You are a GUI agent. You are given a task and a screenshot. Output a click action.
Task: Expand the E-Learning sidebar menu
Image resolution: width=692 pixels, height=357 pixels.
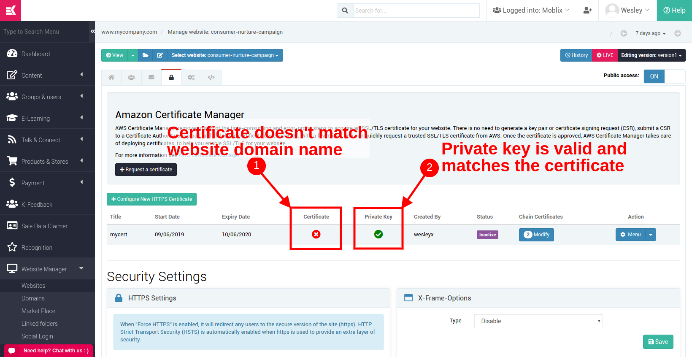(x=47, y=118)
